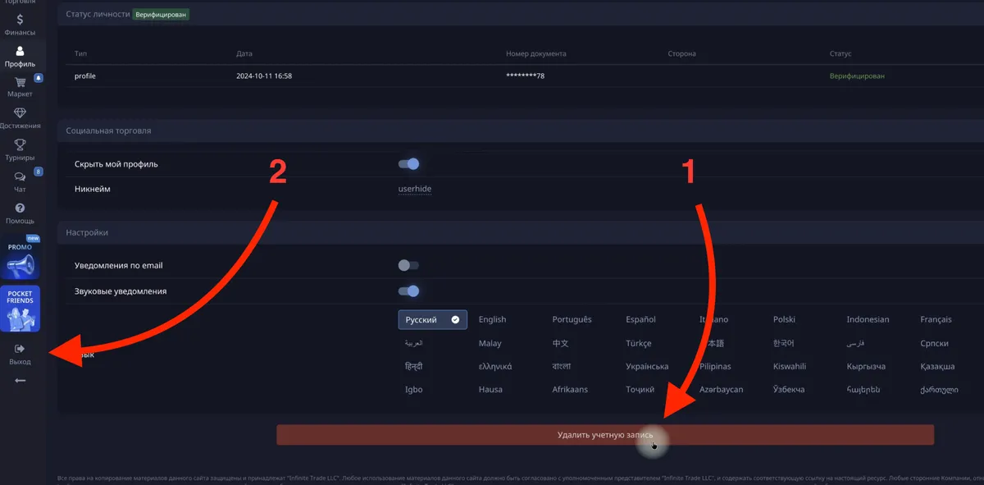
Task: Open the Market cart icon
Action: (x=20, y=83)
